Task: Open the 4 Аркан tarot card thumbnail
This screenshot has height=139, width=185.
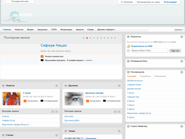Action: tap(11, 99)
